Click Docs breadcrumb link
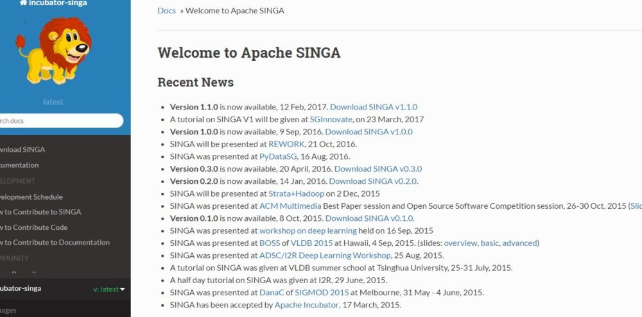Image resolution: width=642 pixels, height=317 pixels. click(166, 11)
